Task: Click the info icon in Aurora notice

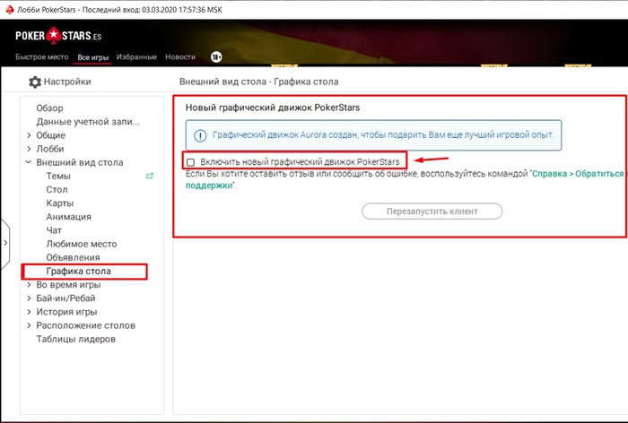Action: 200,135
